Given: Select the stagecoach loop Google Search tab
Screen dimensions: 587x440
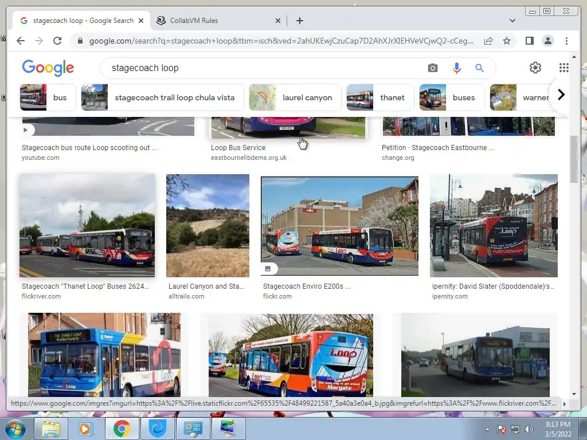Looking at the screenshot, I should point(81,21).
